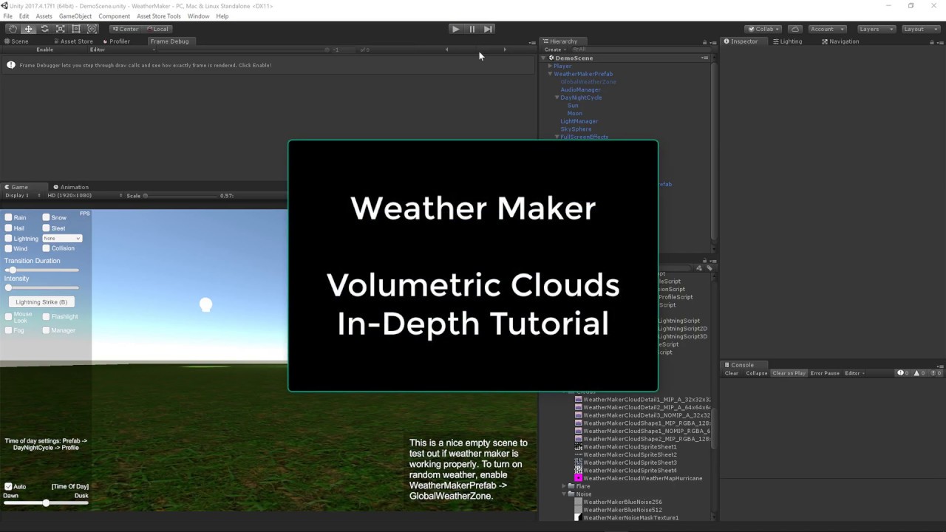Click the Lightning Strike (B) button

point(41,301)
